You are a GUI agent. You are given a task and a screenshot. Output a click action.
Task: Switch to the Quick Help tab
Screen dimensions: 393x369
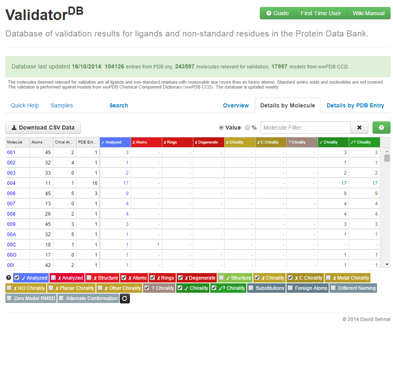[25, 105]
